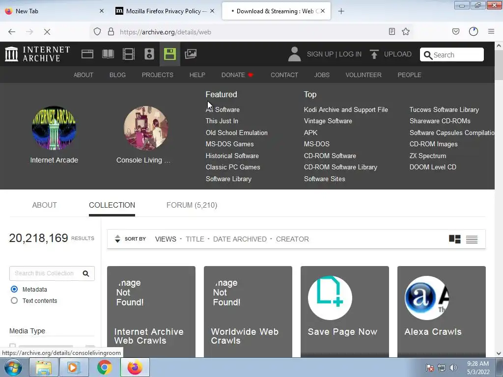The width and height of the screenshot is (503, 377).
Task: Open File Explorer from taskbar
Action: click(44, 367)
